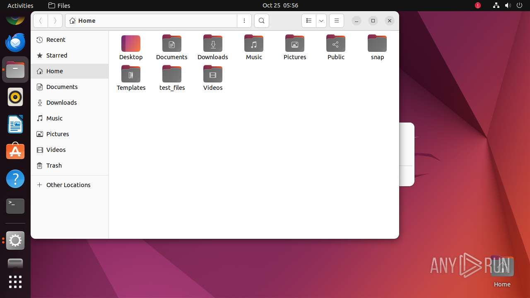
Task: Open the Pictures folder in file grid
Action: pyautogui.click(x=295, y=43)
